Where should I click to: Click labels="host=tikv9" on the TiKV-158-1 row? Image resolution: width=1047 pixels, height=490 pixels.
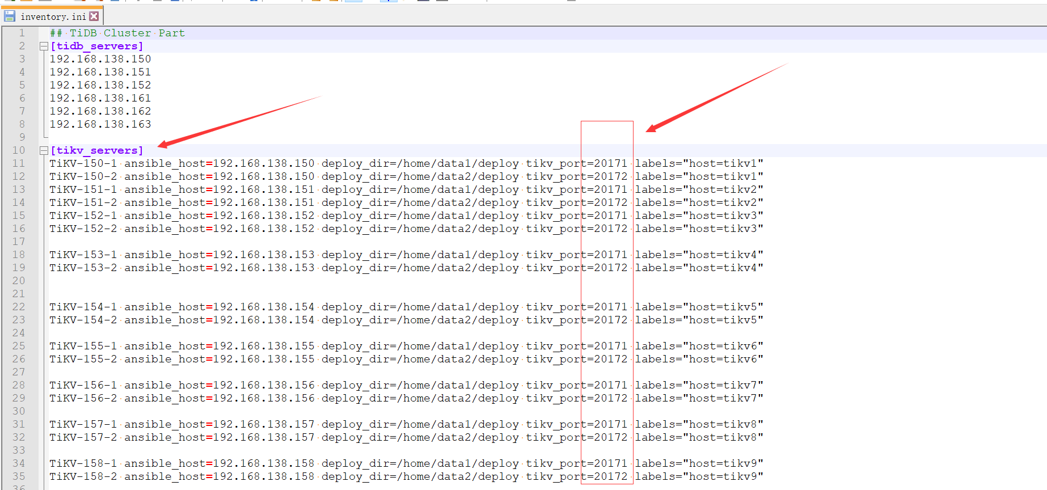(x=699, y=463)
